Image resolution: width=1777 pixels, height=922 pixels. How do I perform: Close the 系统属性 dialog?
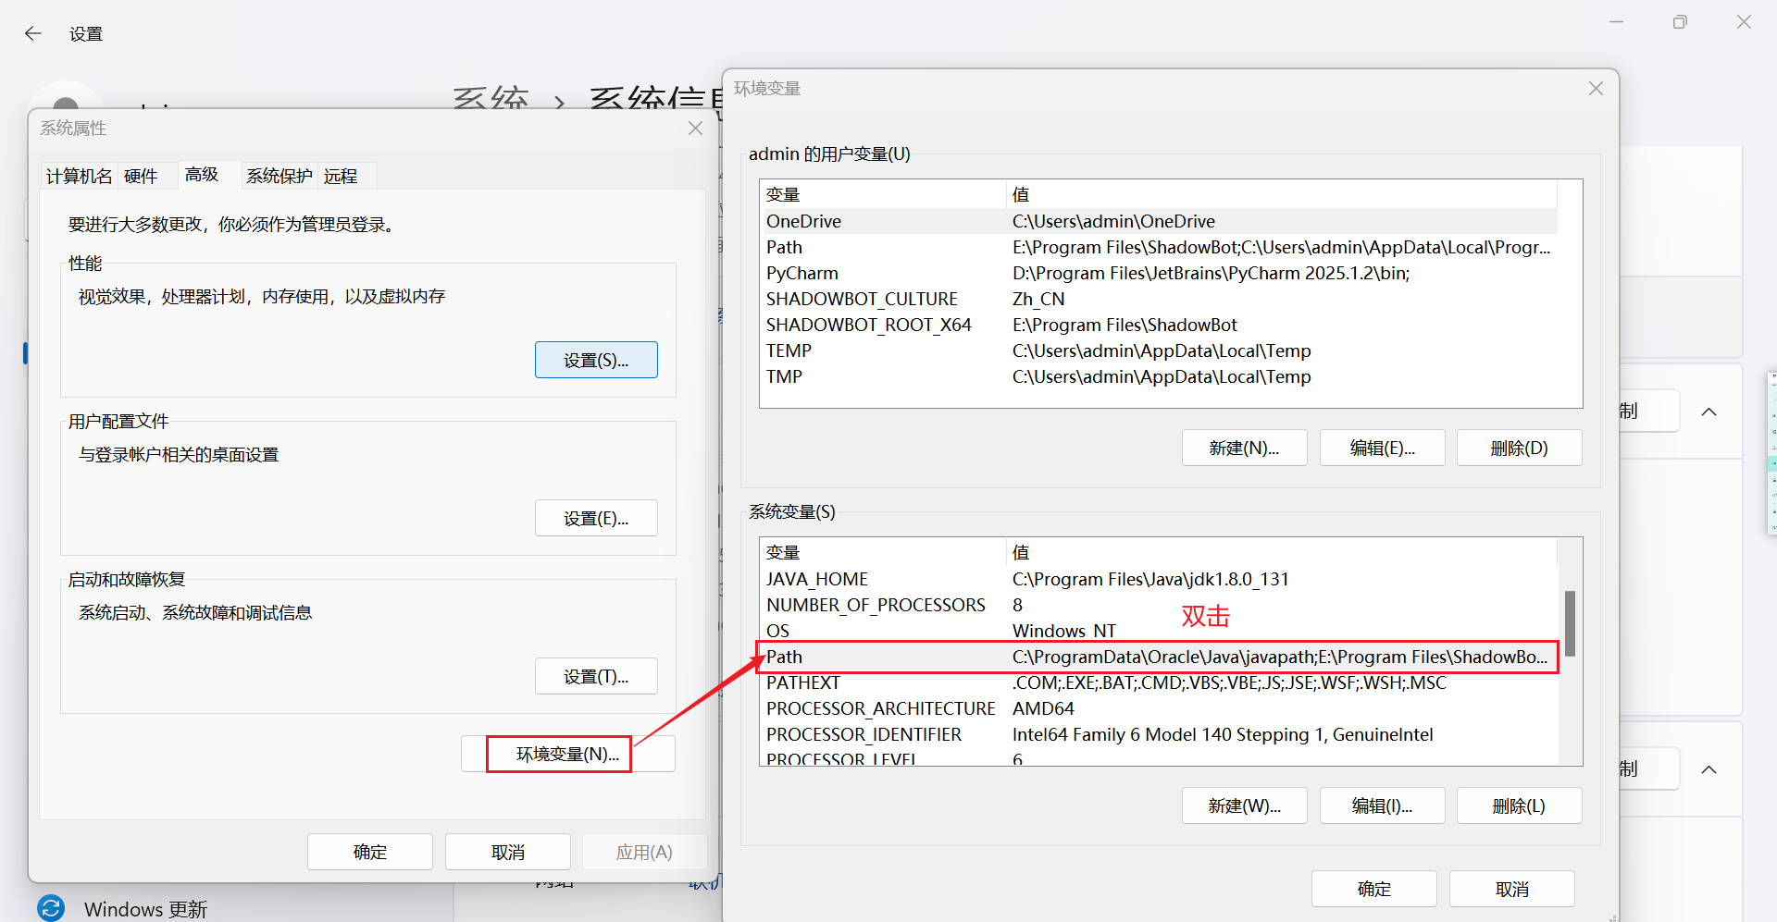[695, 128]
